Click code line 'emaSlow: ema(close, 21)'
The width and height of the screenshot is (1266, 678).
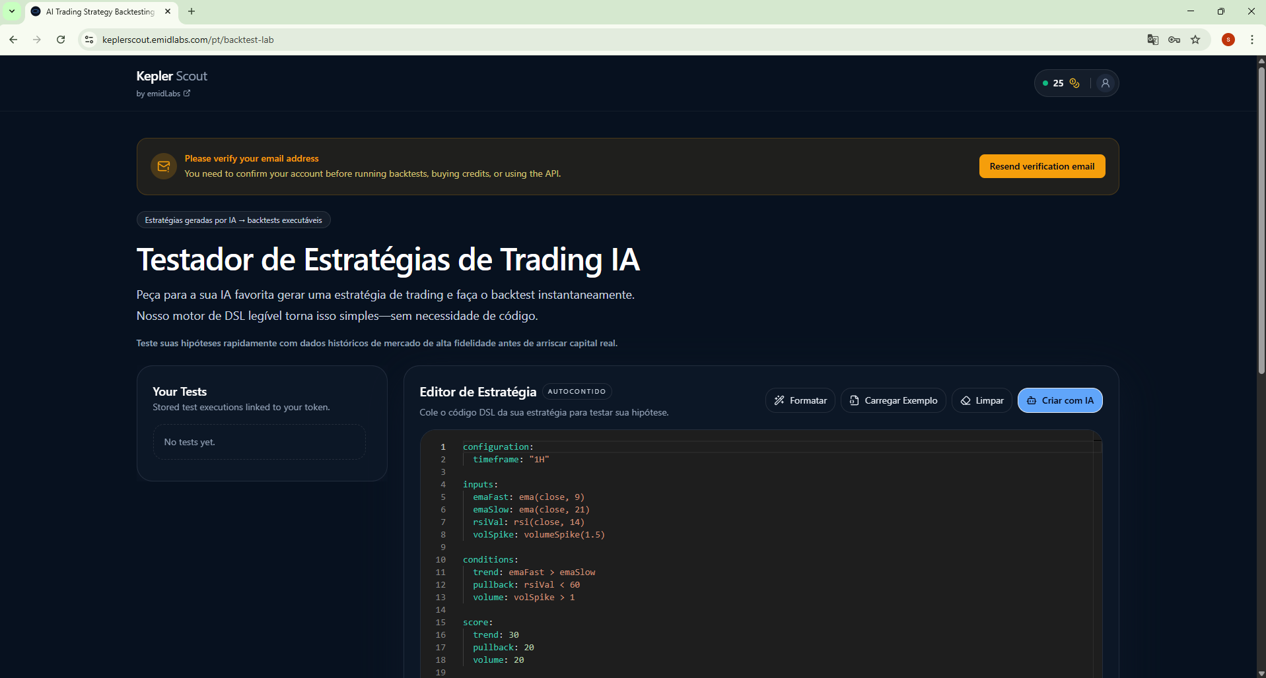coord(531,510)
